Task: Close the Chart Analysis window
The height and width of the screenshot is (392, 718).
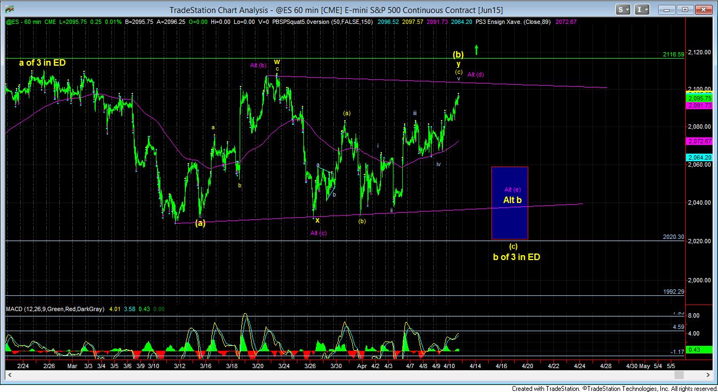Action: pos(703,9)
